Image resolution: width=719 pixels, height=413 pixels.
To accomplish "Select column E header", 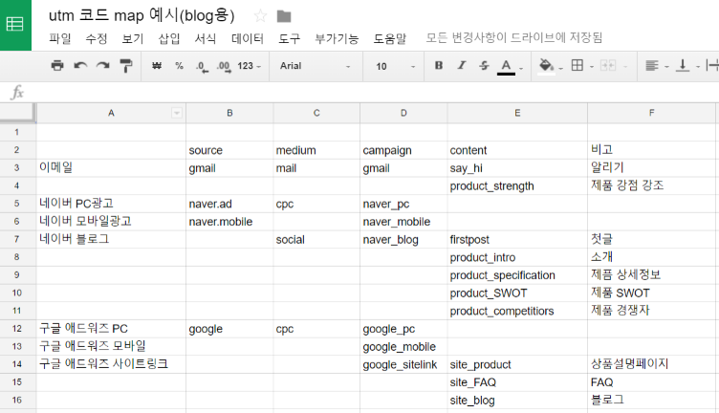I will pos(517,113).
